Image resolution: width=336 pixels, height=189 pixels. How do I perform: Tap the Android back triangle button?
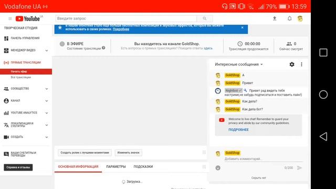click(x=323, y=136)
